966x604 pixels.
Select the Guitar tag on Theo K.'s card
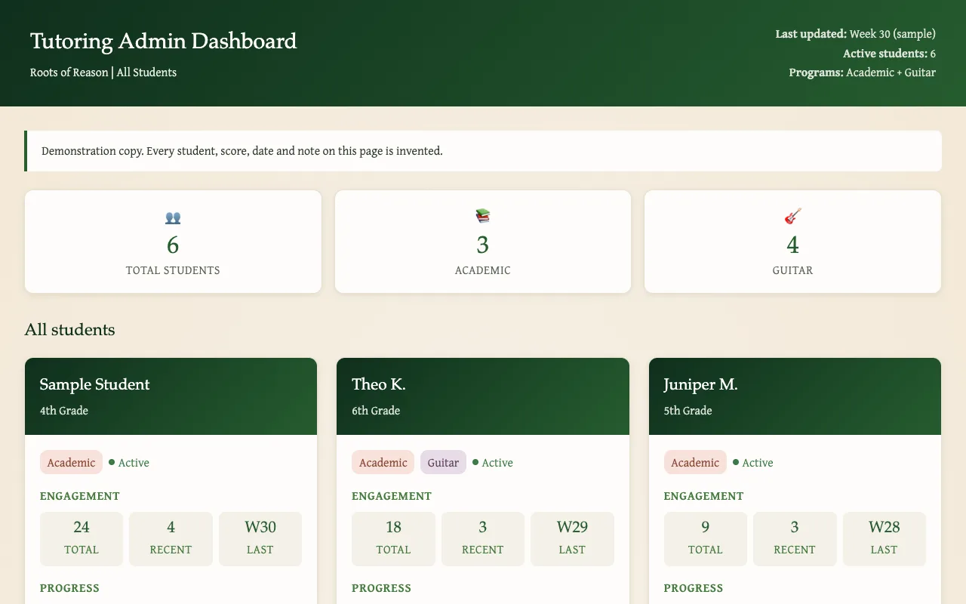(443, 462)
